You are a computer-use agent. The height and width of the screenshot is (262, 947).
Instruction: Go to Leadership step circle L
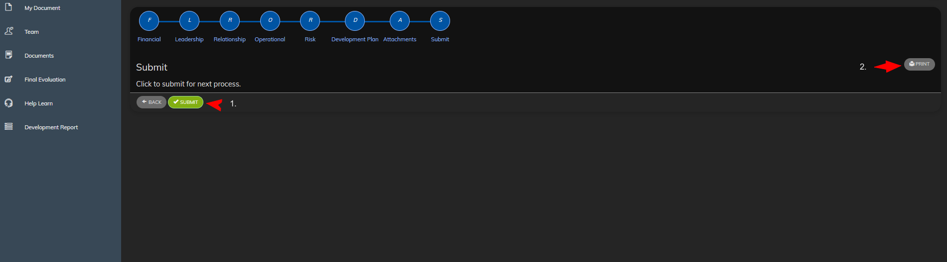[189, 21]
